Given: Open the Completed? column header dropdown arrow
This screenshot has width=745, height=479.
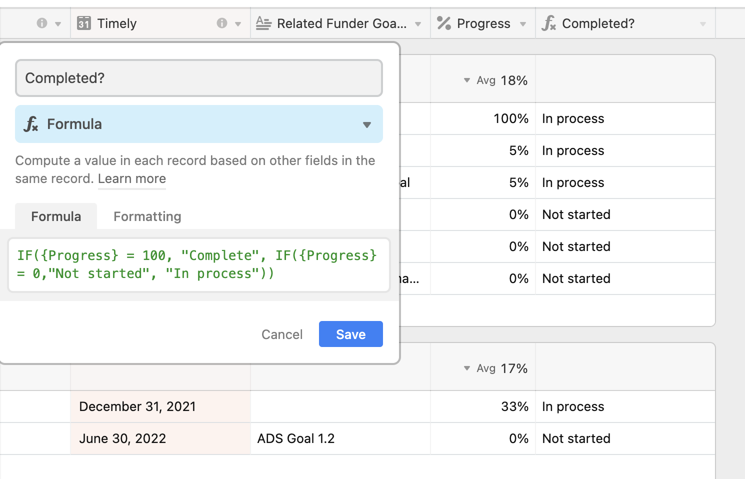Looking at the screenshot, I should tap(703, 24).
